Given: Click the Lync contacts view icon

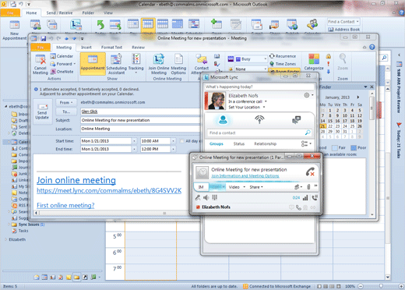Looking at the screenshot, I should tap(223, 119).
